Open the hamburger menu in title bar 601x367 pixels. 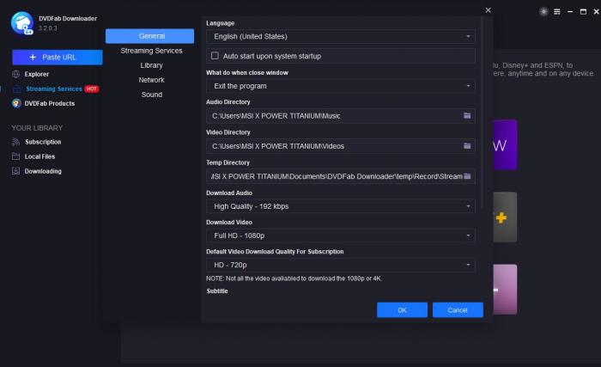(x=557, y=12)
